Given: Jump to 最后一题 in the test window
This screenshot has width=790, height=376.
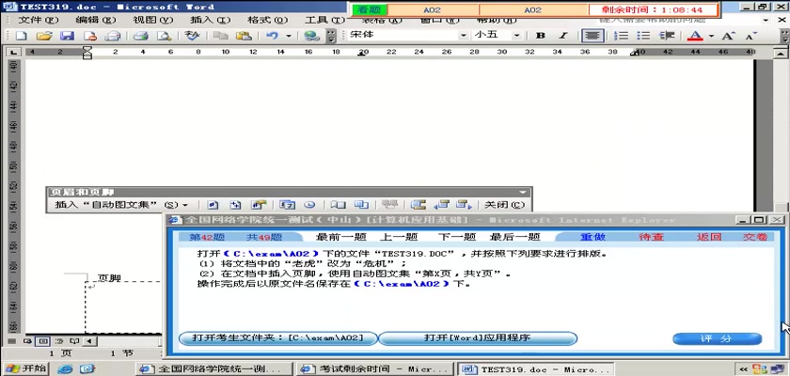Looking at the screenshot, I should click(515, 237).
